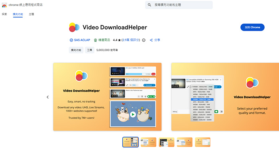Click blue Download button in first slide

149,85
